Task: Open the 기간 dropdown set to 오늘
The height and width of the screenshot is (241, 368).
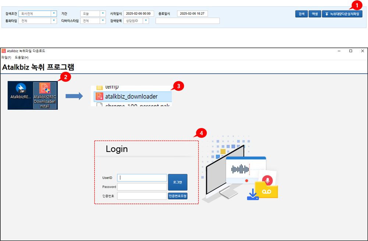Action: coord(103,14)
